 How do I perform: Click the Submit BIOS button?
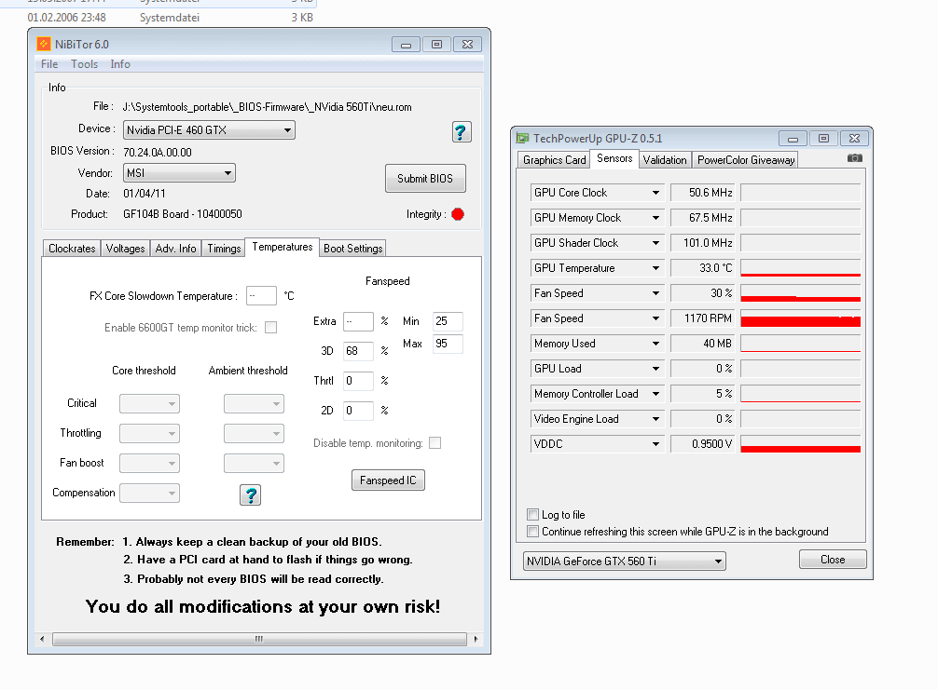(x=425, y=178)
